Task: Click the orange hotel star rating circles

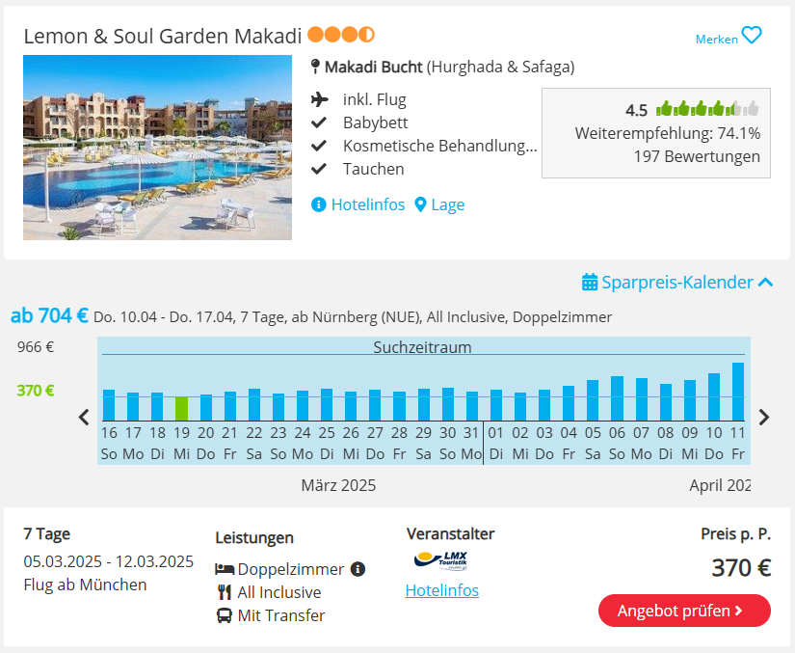Action: 341,35
